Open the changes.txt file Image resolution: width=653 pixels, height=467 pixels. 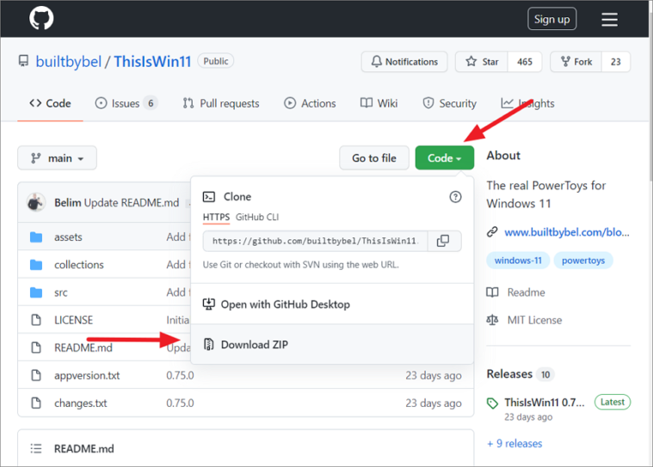click(81, 403)
